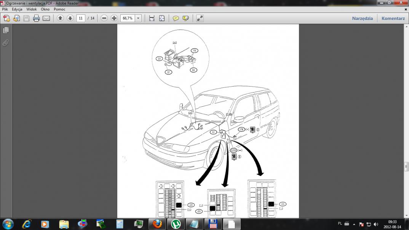The image size is (409, 230).
Task: Go to the next page arrow
Action: pyautogui.click(x=70, y=18)
